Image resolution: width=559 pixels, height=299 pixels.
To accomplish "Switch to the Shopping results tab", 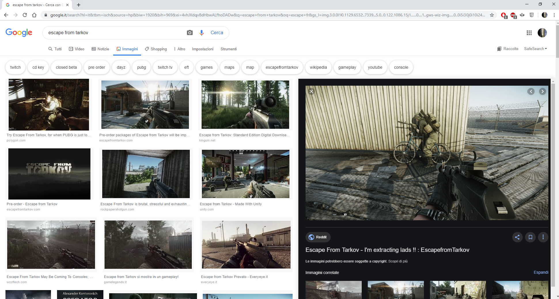I will [156, 49].
